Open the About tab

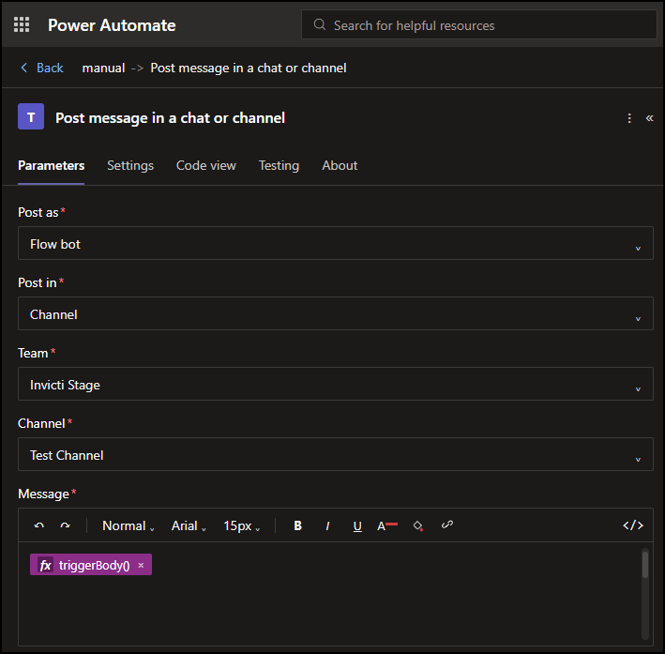(x=340, y=165)
